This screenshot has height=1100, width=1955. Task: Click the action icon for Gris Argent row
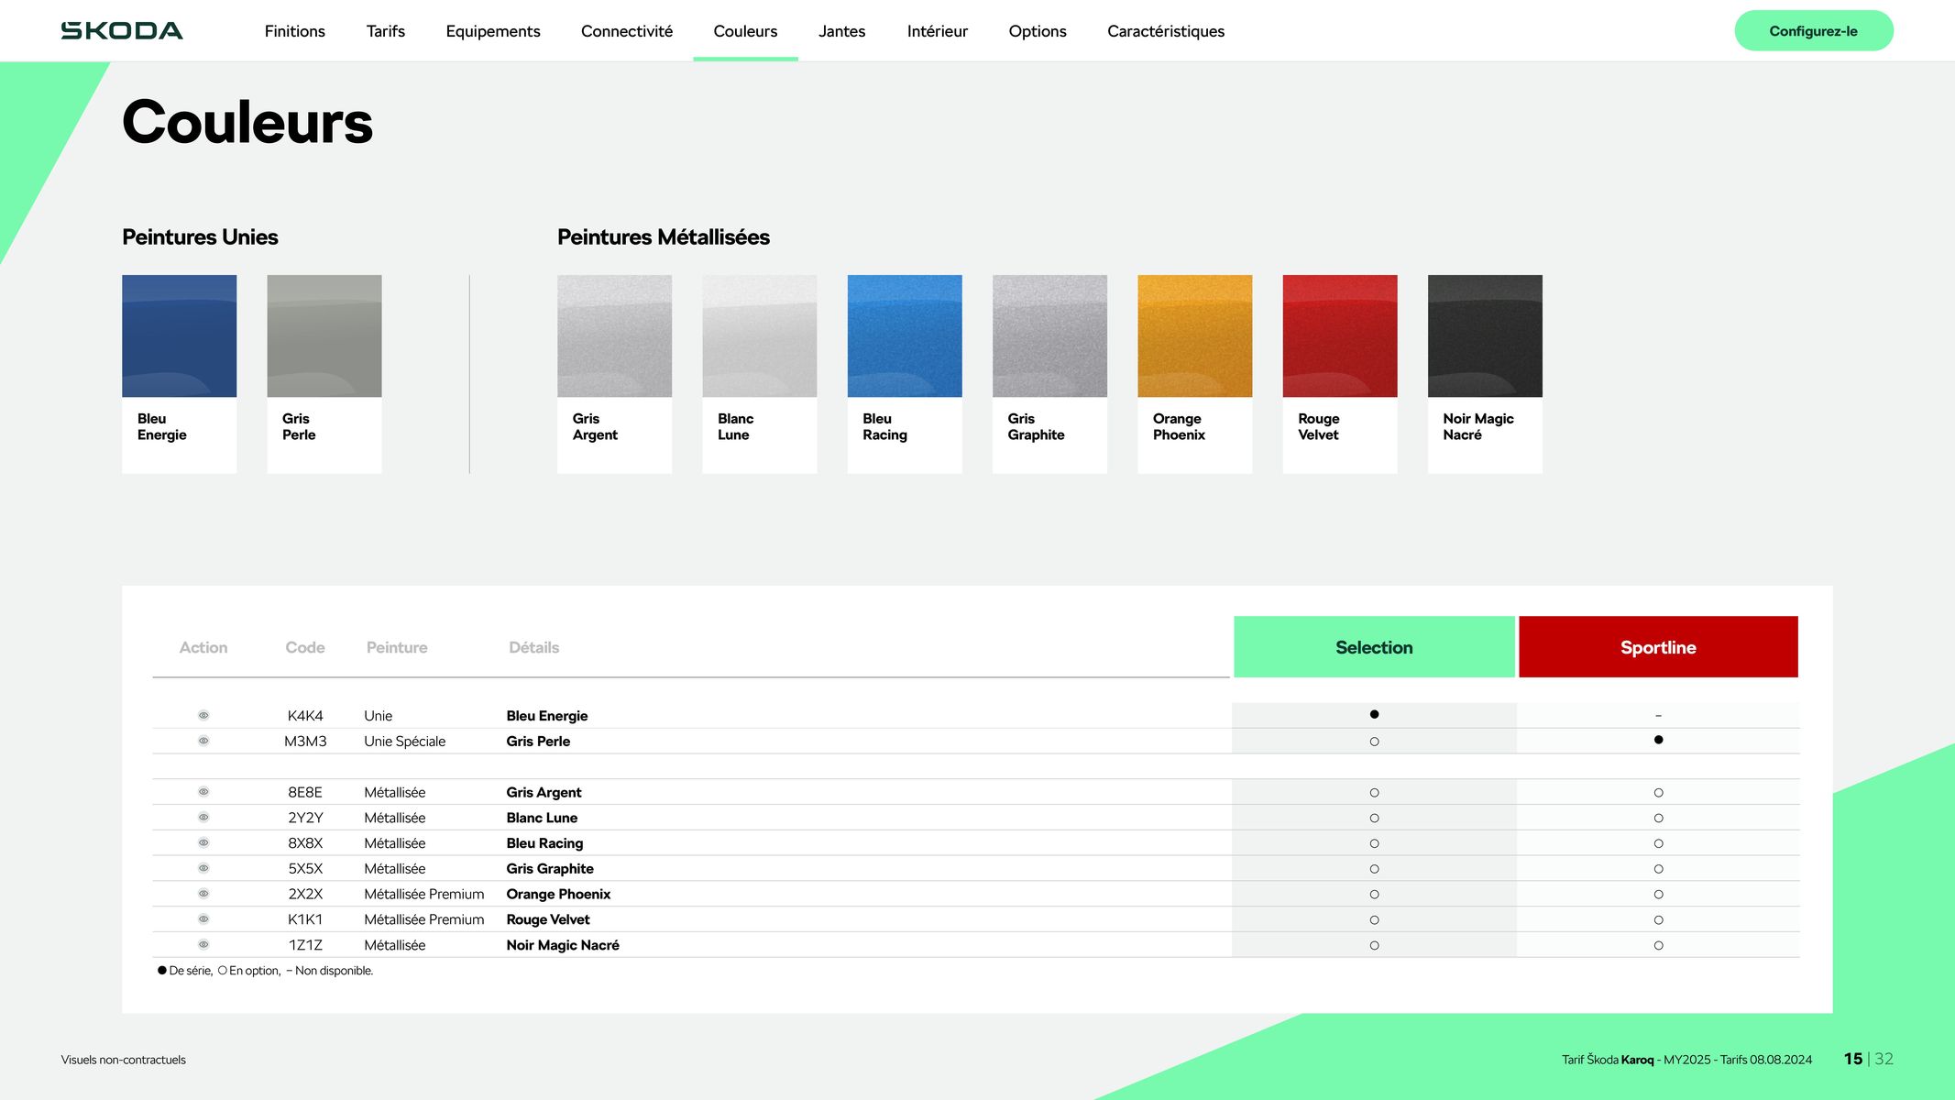pyautogui.click(x=203, y=791)
